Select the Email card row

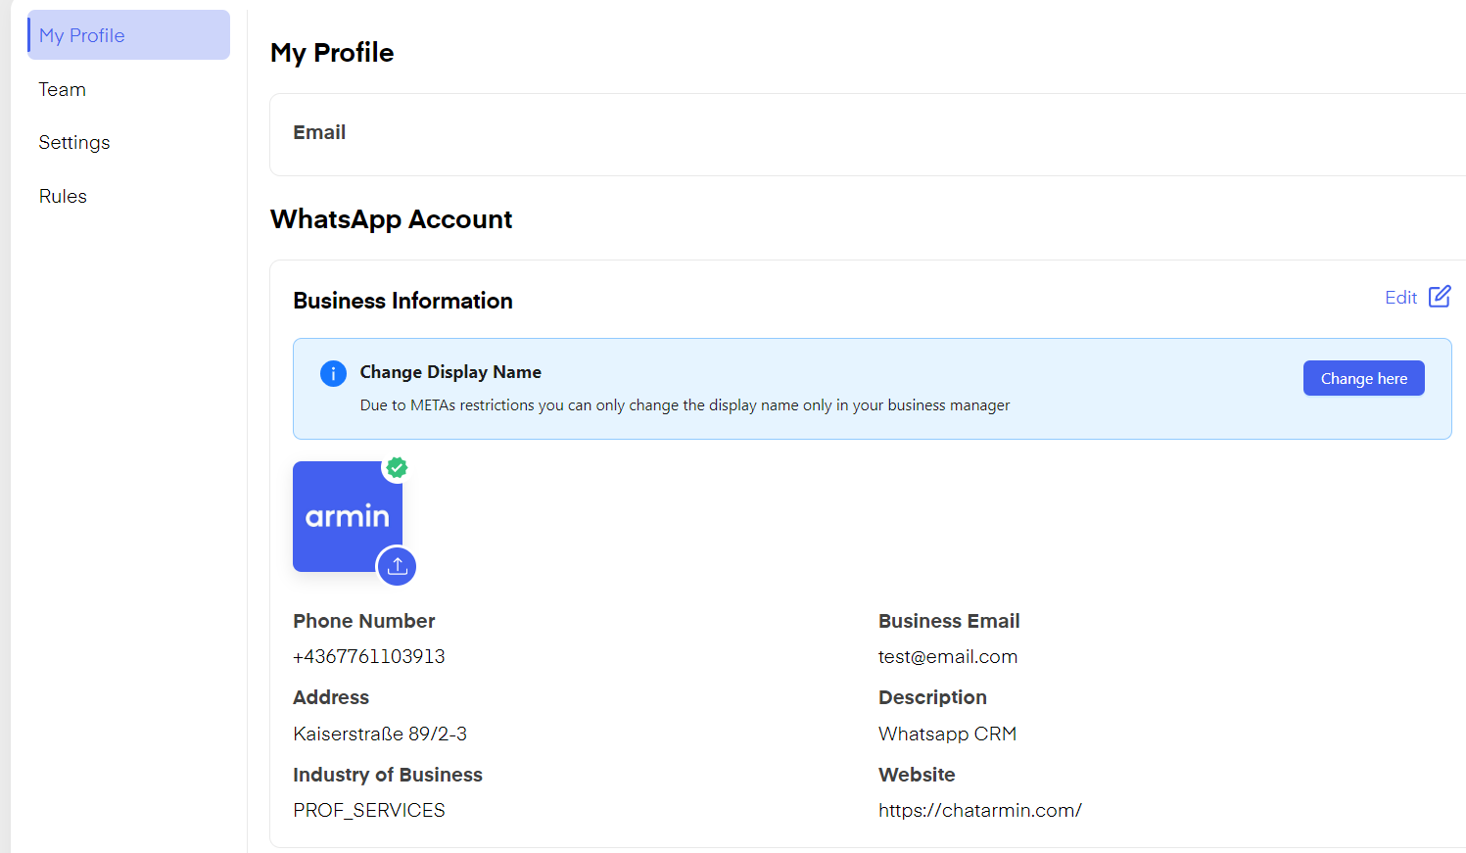tap(867, 133)
